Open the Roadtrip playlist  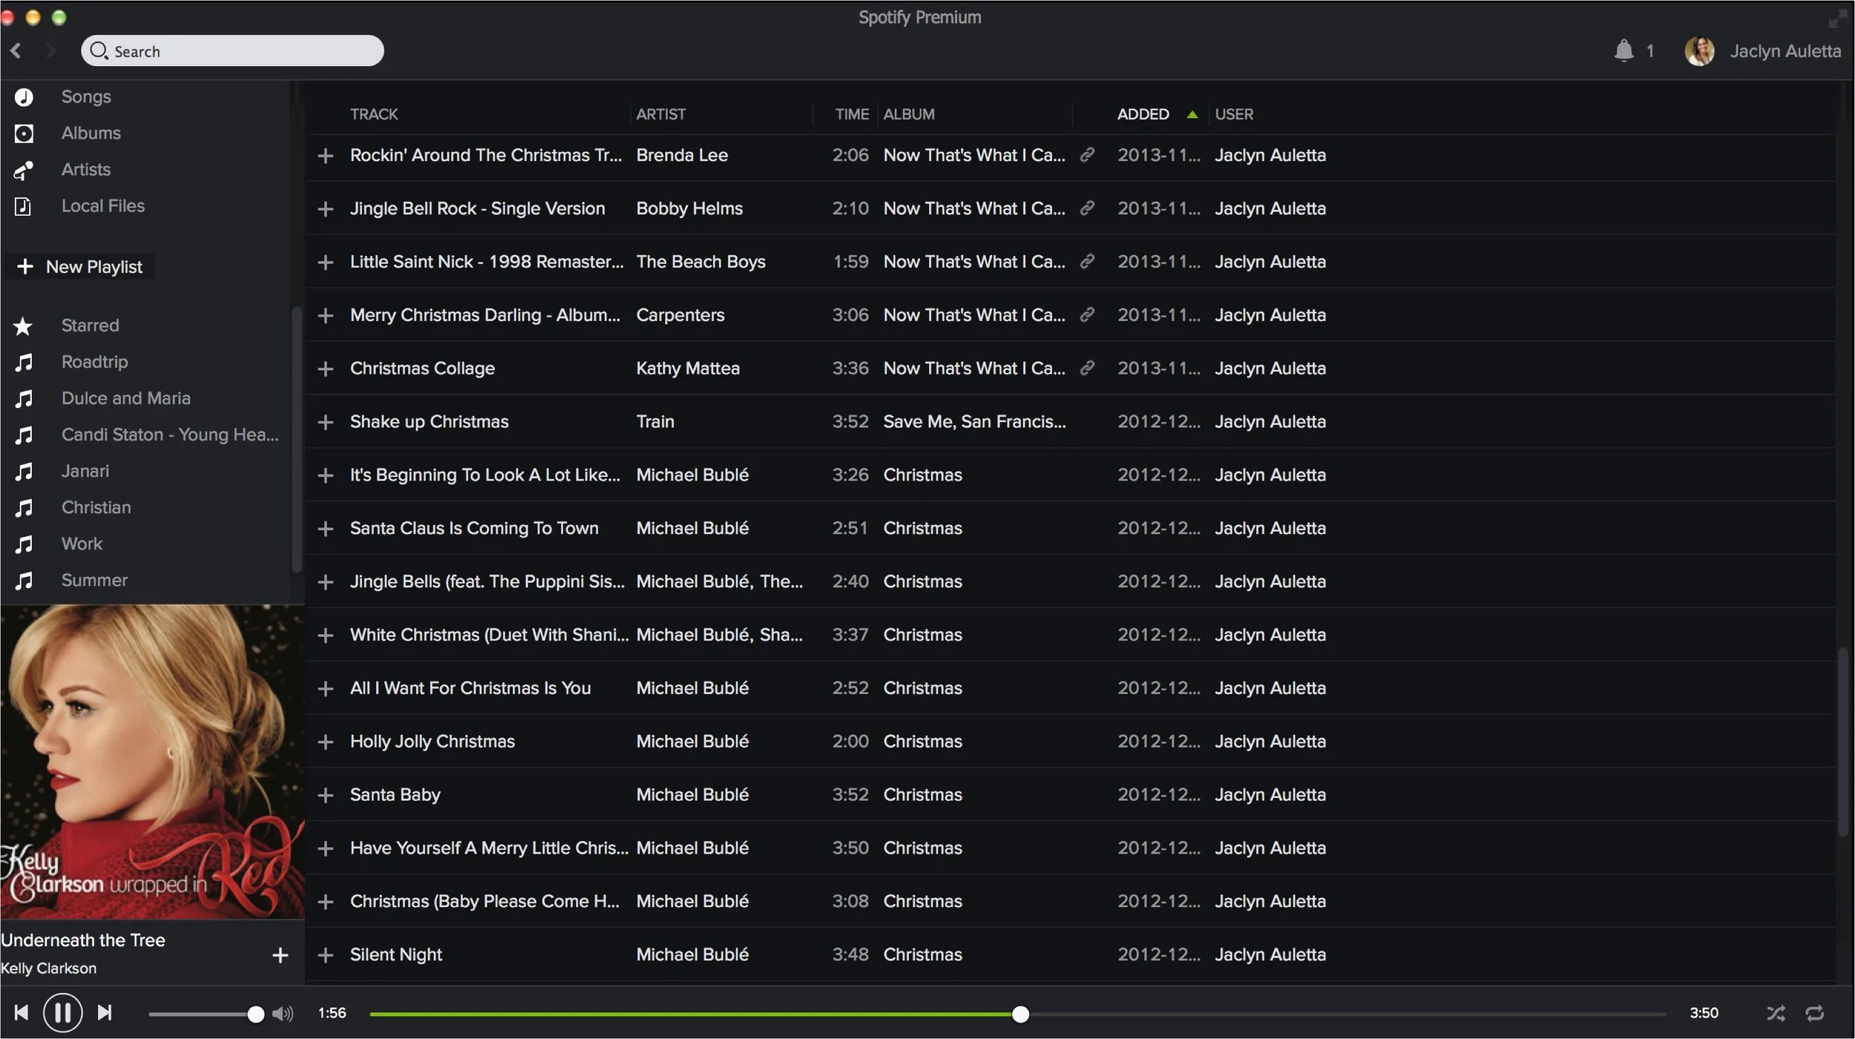(x=94, y=362)
